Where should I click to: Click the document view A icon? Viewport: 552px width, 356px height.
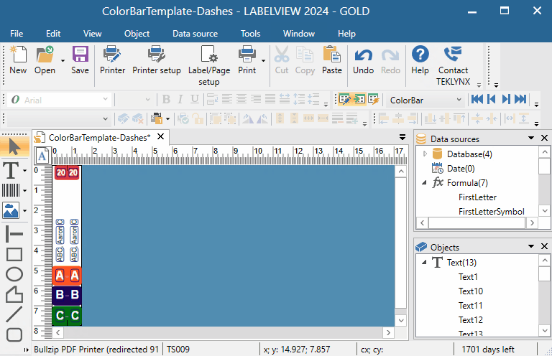click(42, 156)
